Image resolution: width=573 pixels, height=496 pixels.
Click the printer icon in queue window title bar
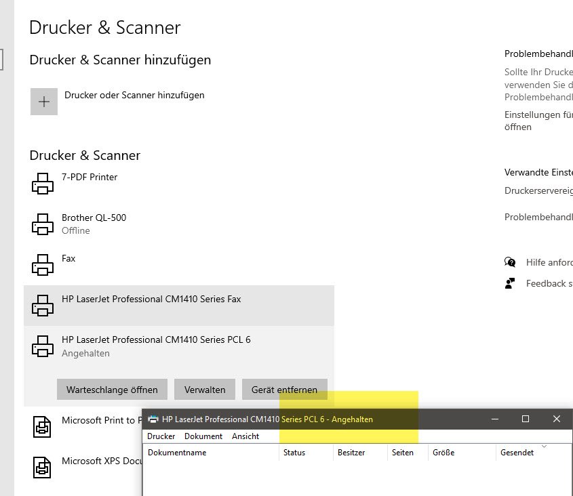pyautogui.click(x=153, y=419)
